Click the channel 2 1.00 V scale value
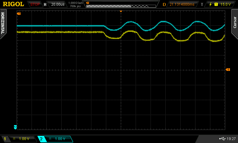Screen dimensions: 238x143 tap(60, 139)
